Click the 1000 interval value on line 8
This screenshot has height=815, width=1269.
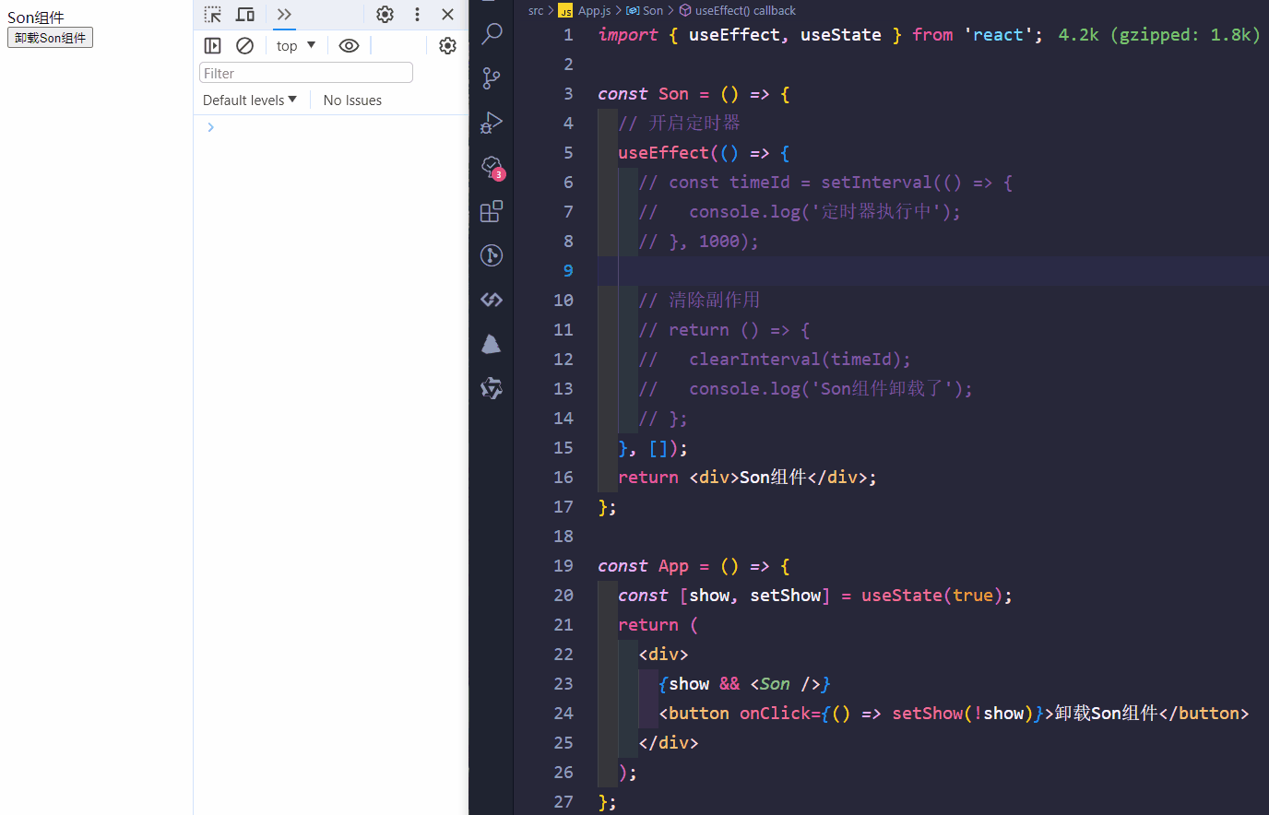coord(719,242)
